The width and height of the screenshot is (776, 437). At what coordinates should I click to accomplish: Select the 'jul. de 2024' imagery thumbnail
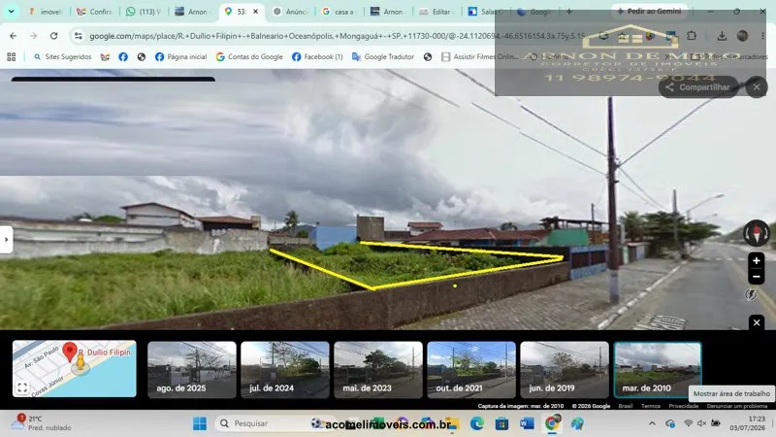pyautogui.click(x=285, y=370)
